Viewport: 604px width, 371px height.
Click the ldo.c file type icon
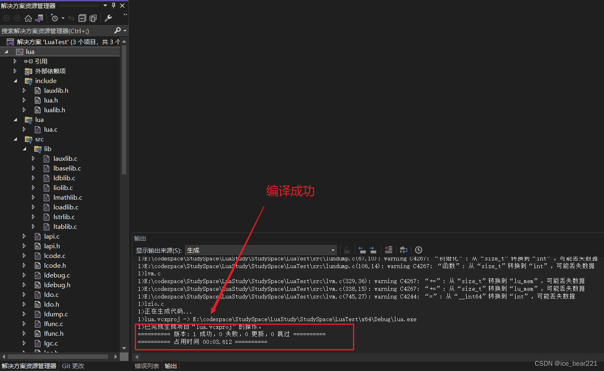tap(38, 295)
